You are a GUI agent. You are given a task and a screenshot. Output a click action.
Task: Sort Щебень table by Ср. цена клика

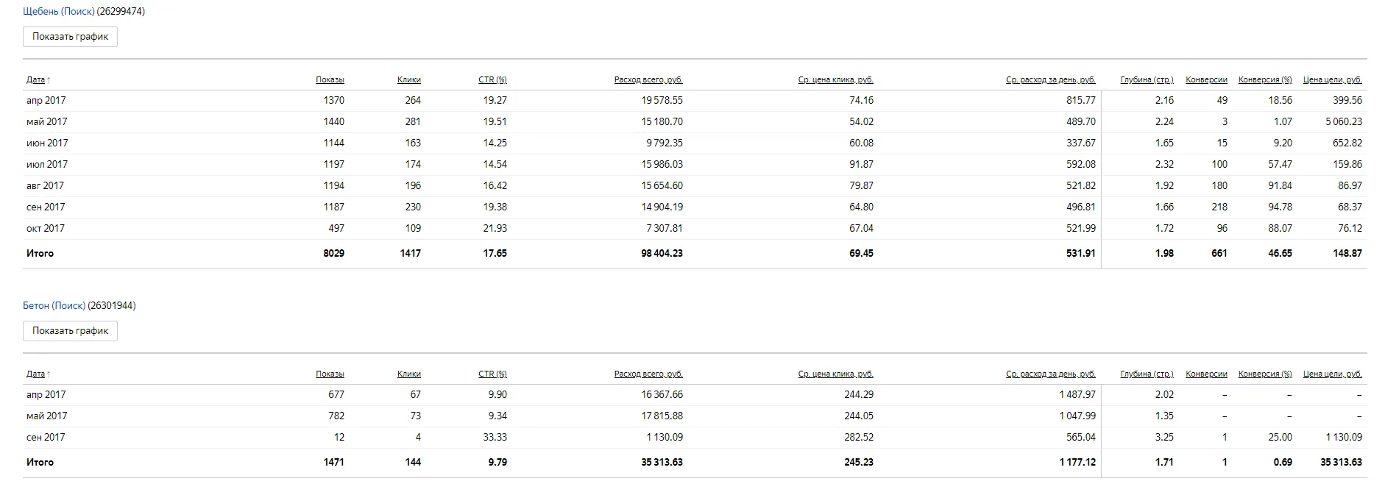835,79
